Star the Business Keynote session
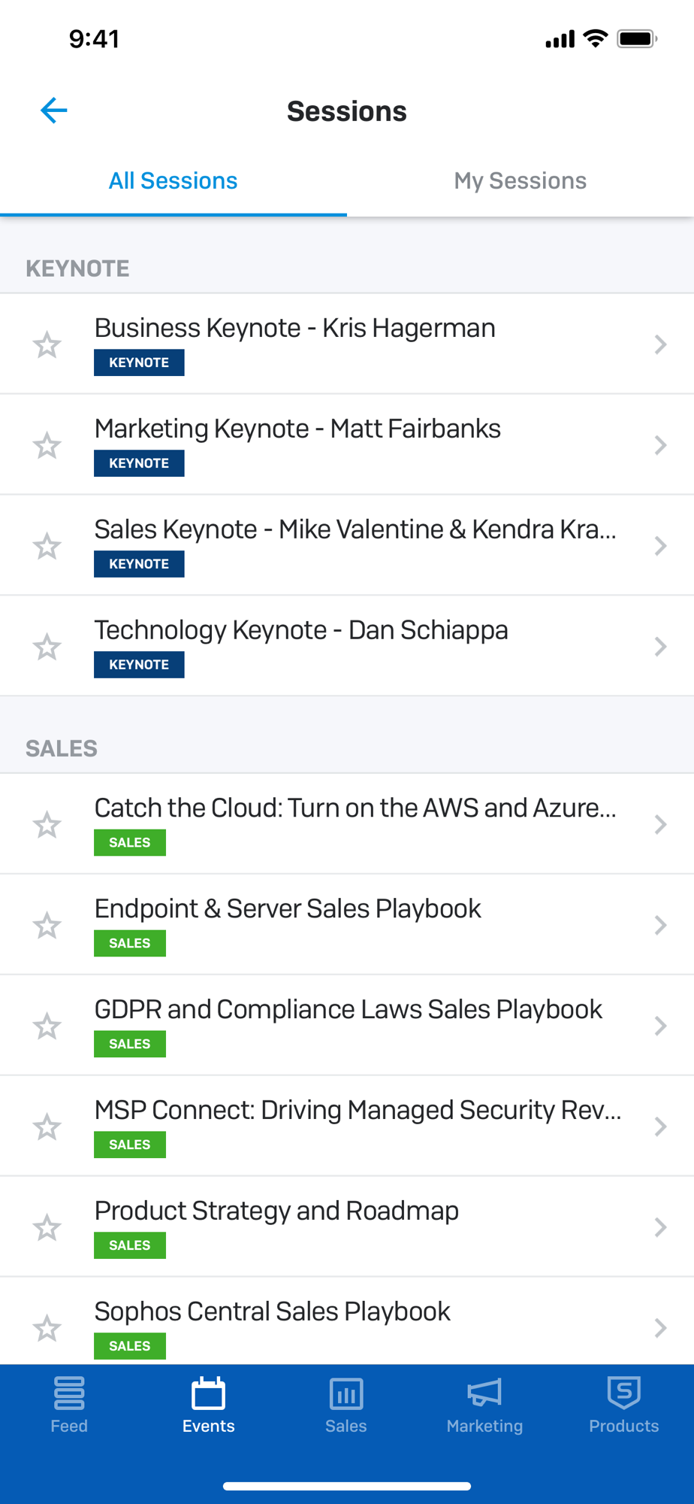 (x=47, y=344)
